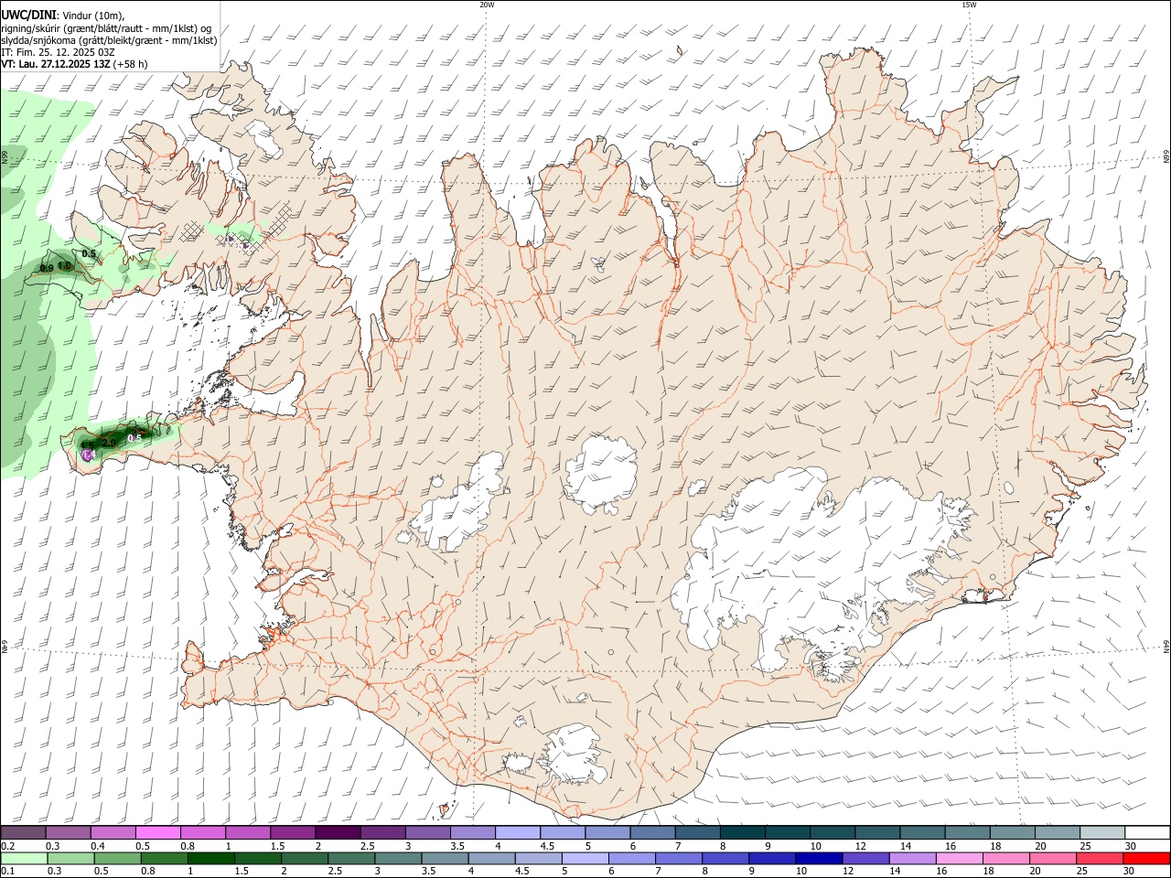
Task: Pick the deep blue bottom swatch between 10 and 12
Action: coord(819,858)
